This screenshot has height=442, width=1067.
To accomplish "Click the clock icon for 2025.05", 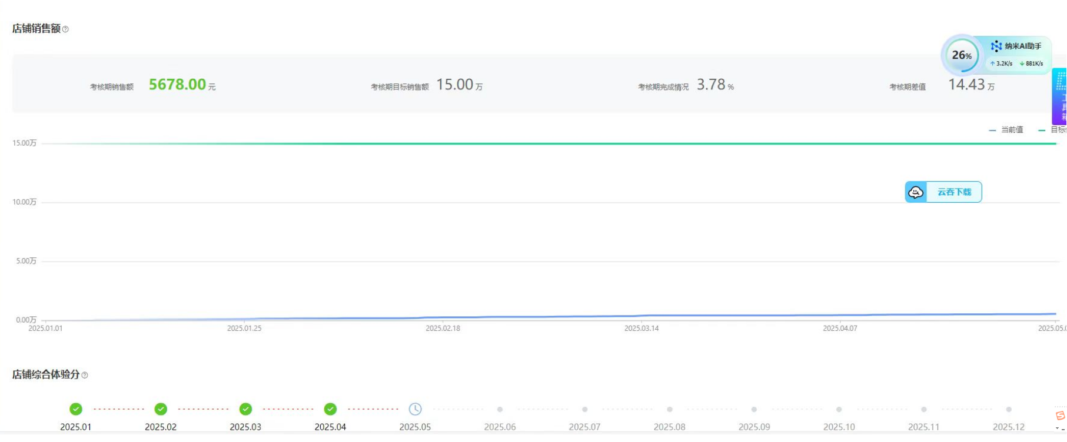I will click(415, 409).
